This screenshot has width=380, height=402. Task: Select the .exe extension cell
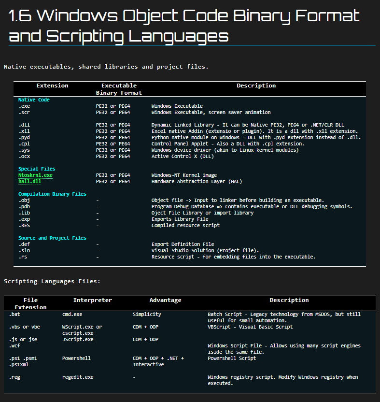(24, 106)
